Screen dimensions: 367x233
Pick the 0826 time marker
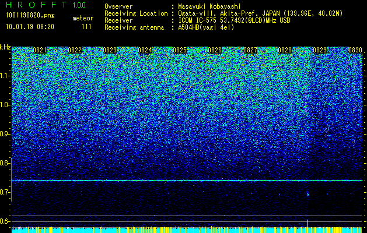pyautogui.click(x=215, y=50)
